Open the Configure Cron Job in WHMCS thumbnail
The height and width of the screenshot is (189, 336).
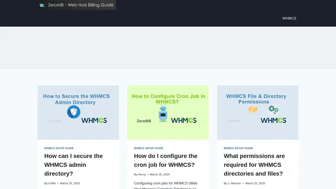[x=168, y=112]
